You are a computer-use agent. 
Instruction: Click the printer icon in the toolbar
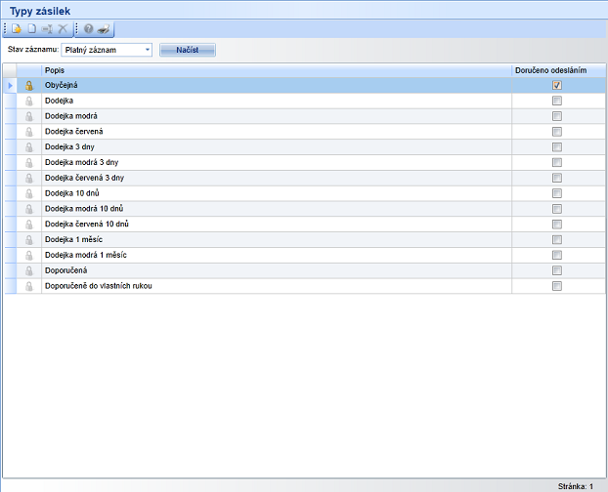[x=104, y=28]
